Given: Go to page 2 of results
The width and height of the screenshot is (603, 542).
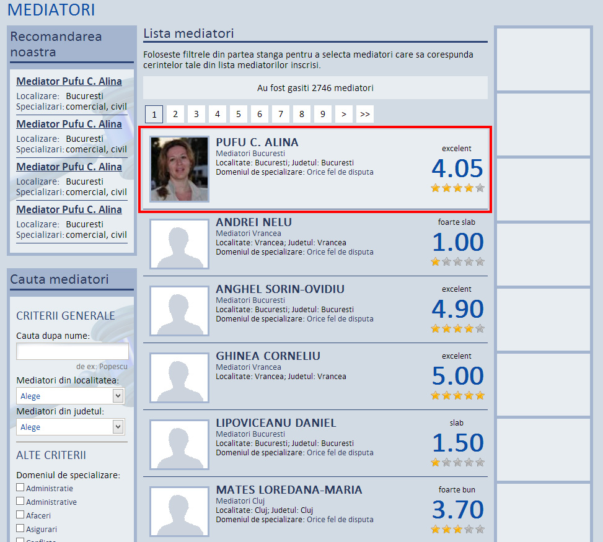Looking at the screenshot, I should [x=175, y=114].
